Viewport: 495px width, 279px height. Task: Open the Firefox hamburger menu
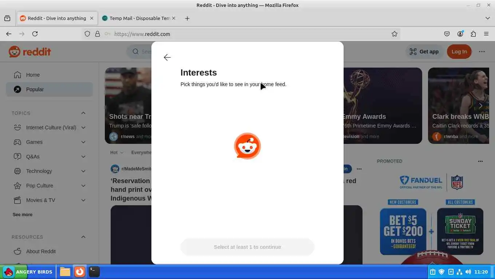[486, 34]
